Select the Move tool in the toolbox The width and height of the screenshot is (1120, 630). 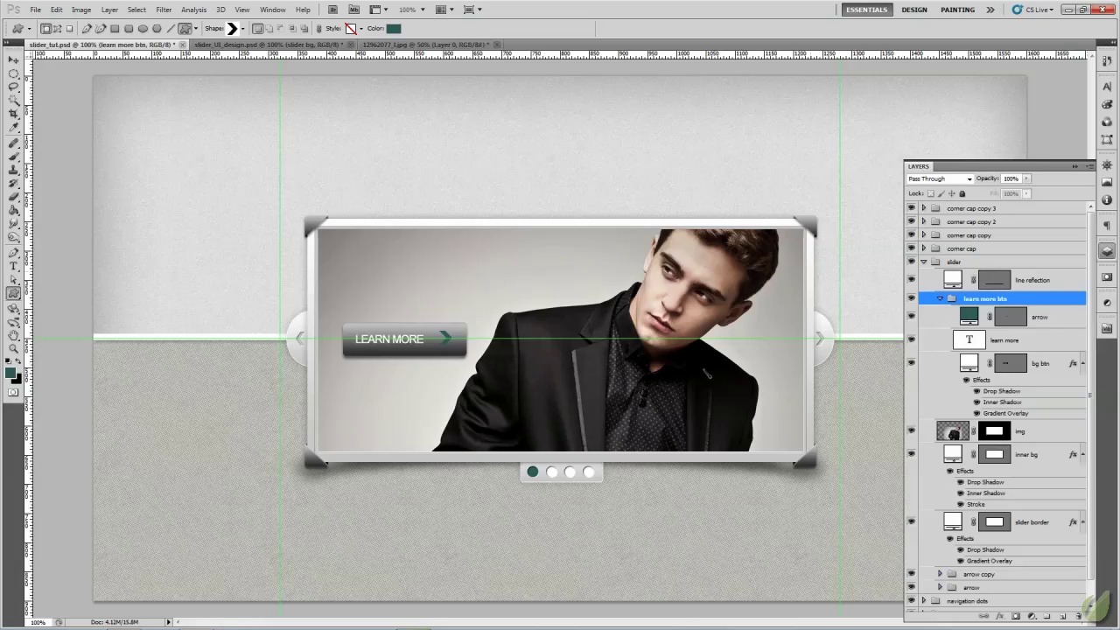(14, 59)
